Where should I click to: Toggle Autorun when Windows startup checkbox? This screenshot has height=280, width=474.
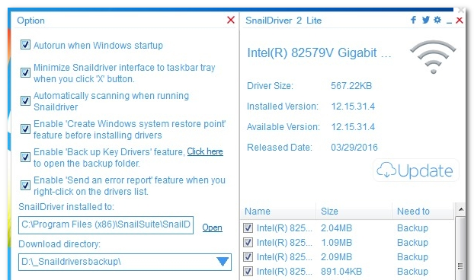tap(25, 45)
